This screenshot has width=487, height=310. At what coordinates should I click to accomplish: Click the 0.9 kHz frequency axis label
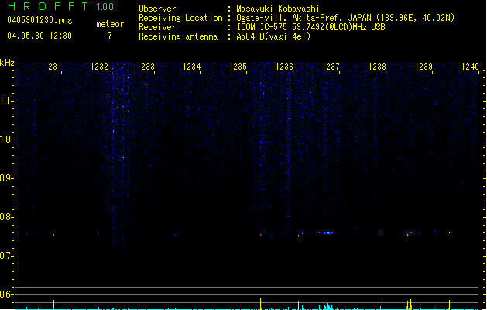click(6, 178)
